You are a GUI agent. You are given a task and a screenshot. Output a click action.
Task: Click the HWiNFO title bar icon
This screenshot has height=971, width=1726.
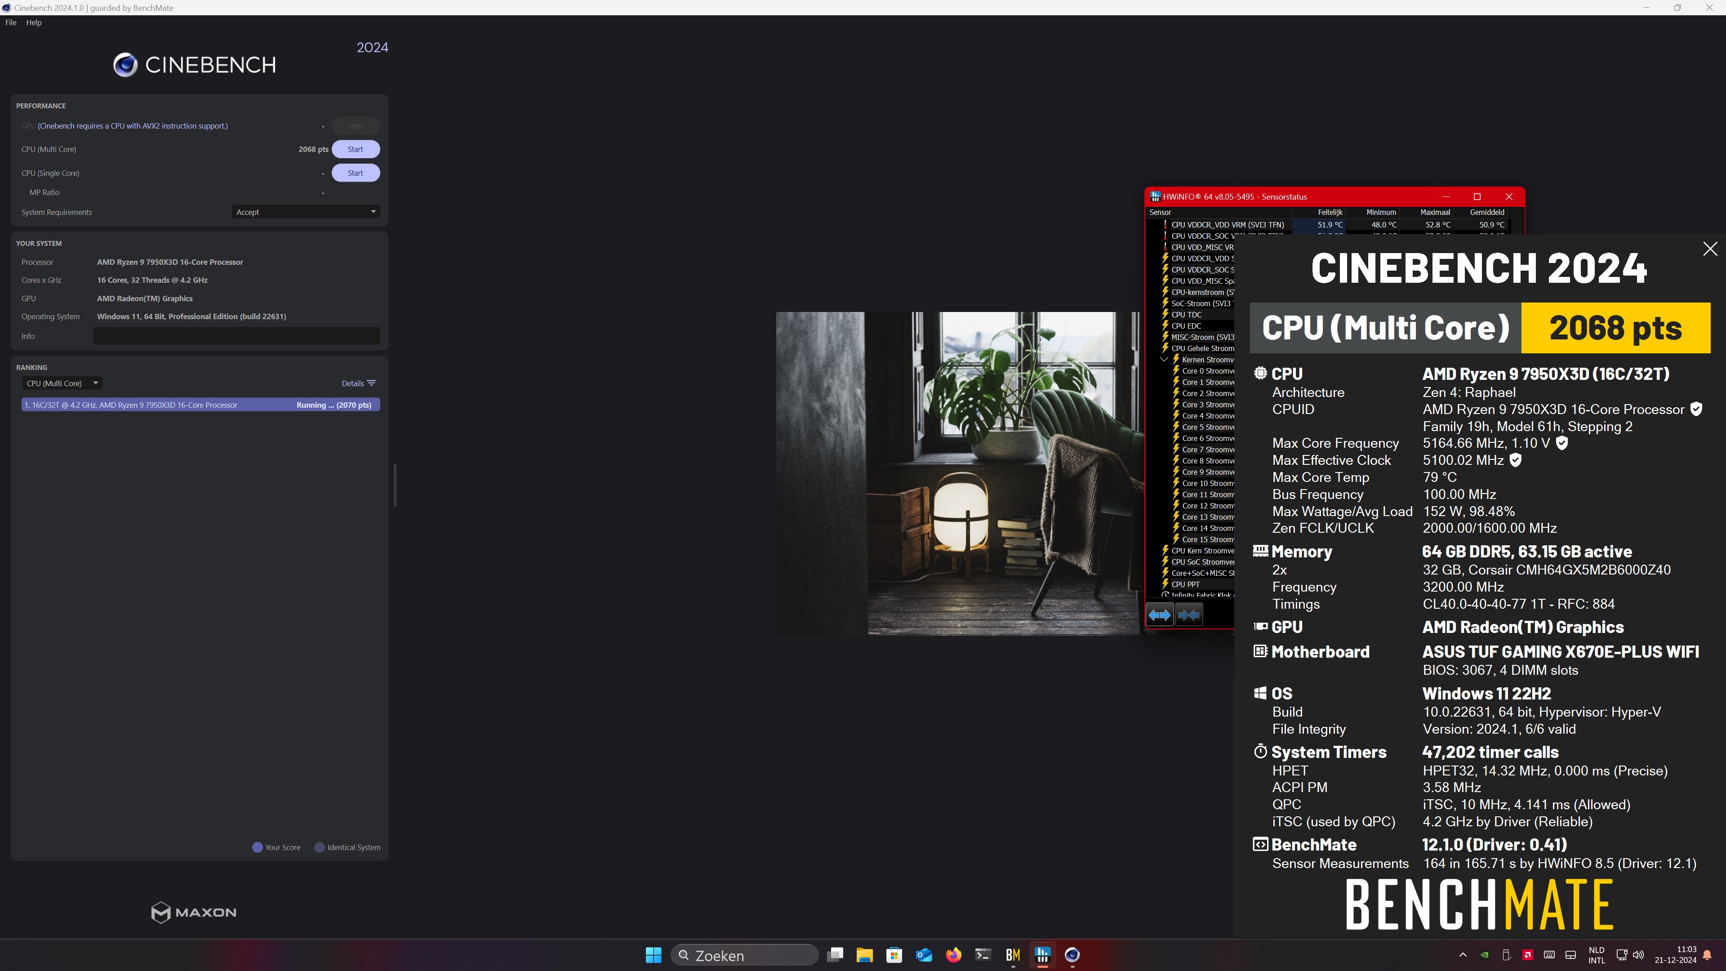(x=1155, y=197)
